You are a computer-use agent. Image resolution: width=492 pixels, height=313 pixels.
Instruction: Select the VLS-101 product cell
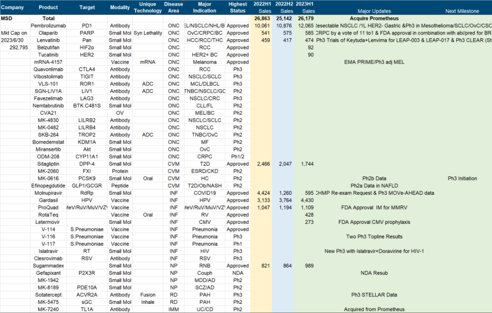pos(48,84)
